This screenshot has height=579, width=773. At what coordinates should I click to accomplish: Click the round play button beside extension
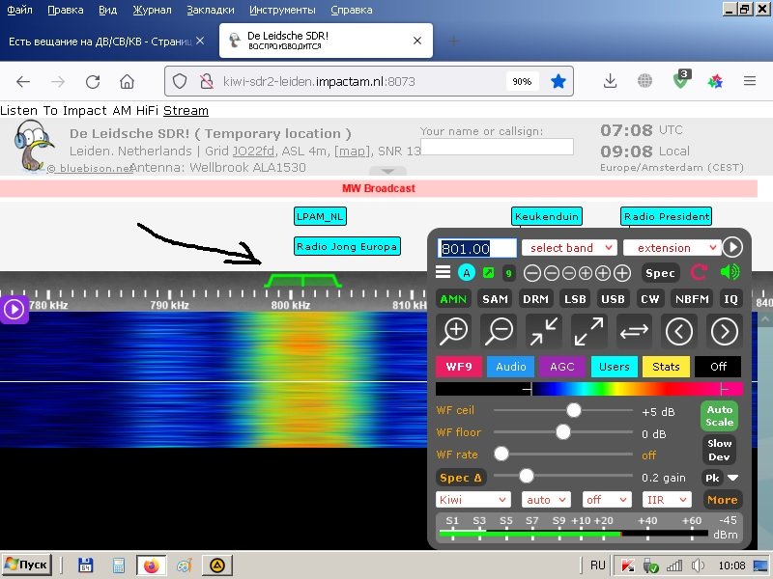pyautogui.click(x=732, y=247)
